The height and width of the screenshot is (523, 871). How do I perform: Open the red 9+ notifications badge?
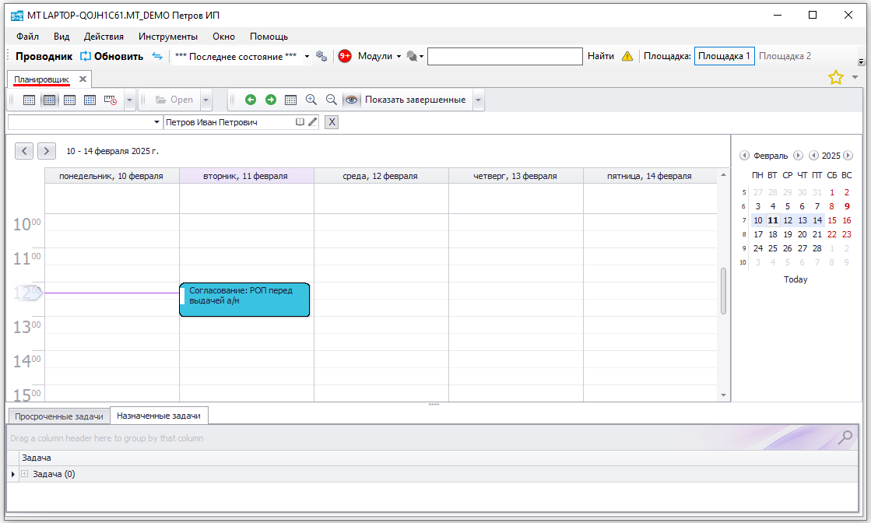tap(345, 56)
